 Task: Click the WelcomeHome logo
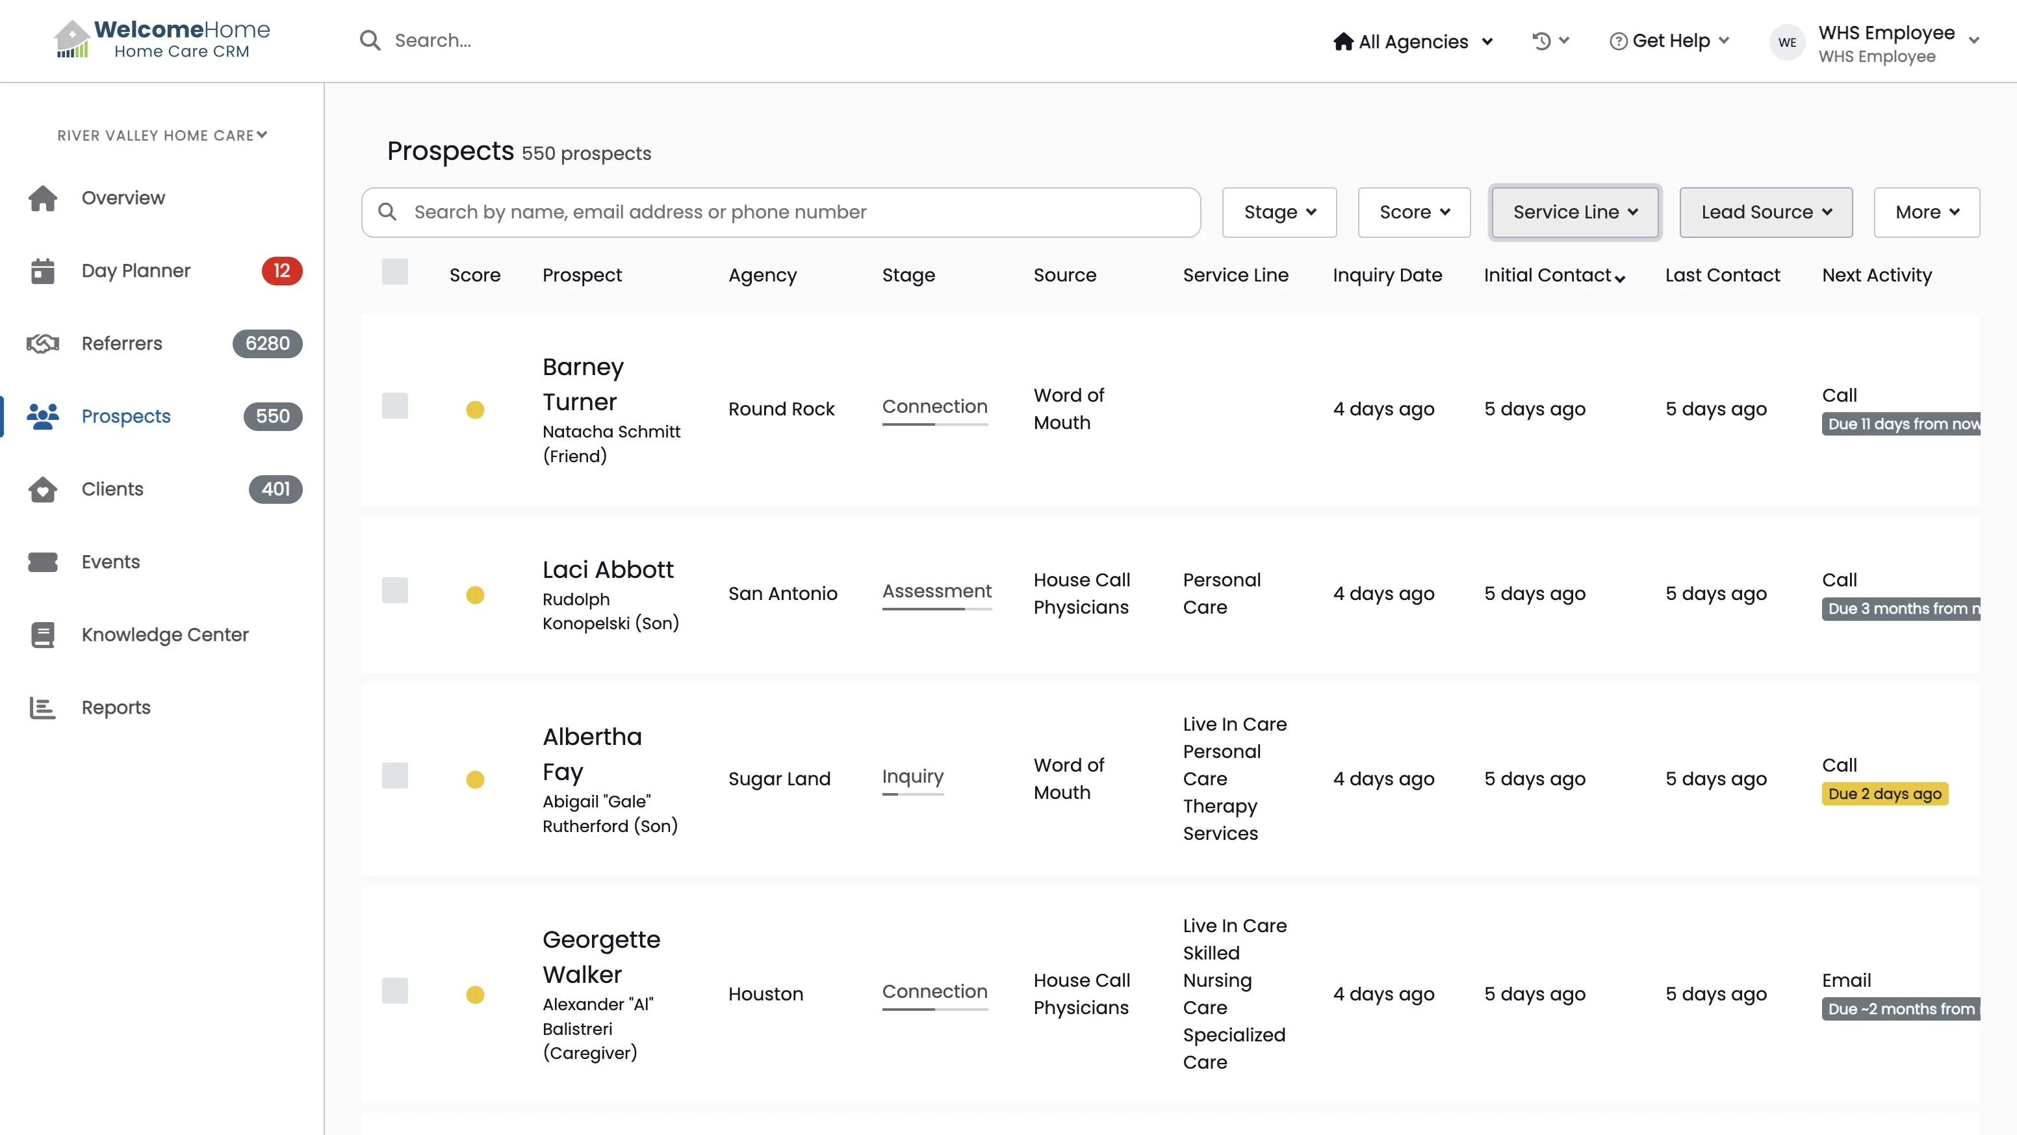click(162, 40)
